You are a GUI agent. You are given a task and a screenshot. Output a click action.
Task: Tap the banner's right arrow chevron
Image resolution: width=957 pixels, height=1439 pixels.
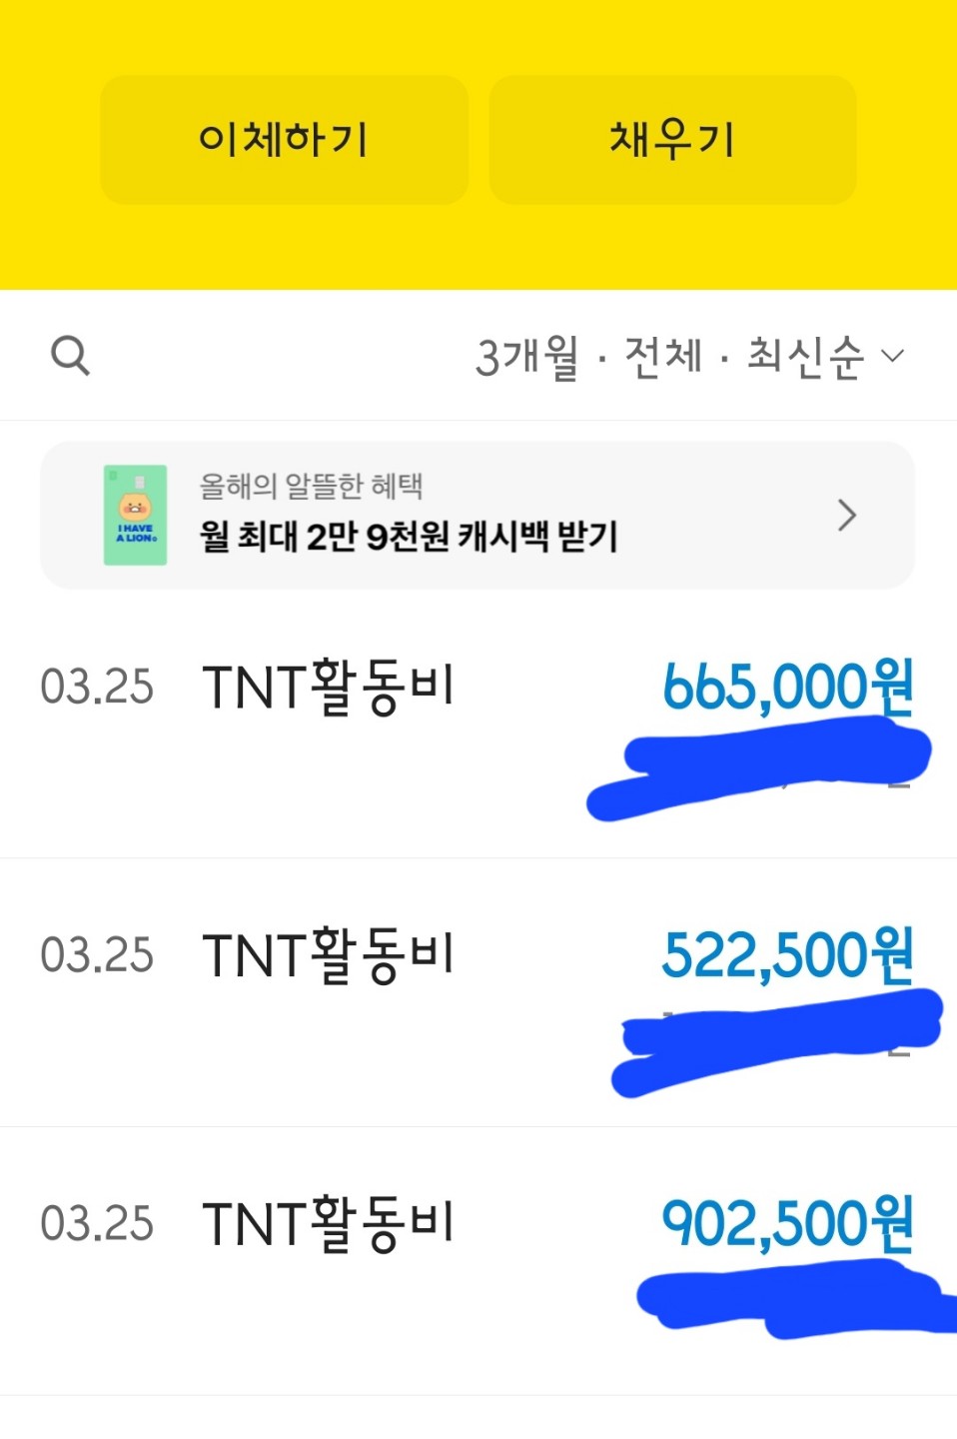[x=847, y=516]
